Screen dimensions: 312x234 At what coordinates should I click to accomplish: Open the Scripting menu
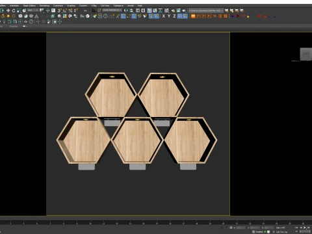(x=71, y=5)
